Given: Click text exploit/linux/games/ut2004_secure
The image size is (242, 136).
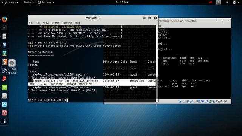Looking at the screenshot, I should coord(59,74).
